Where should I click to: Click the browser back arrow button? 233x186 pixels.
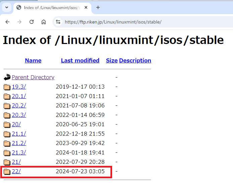[x=7, y=22]
